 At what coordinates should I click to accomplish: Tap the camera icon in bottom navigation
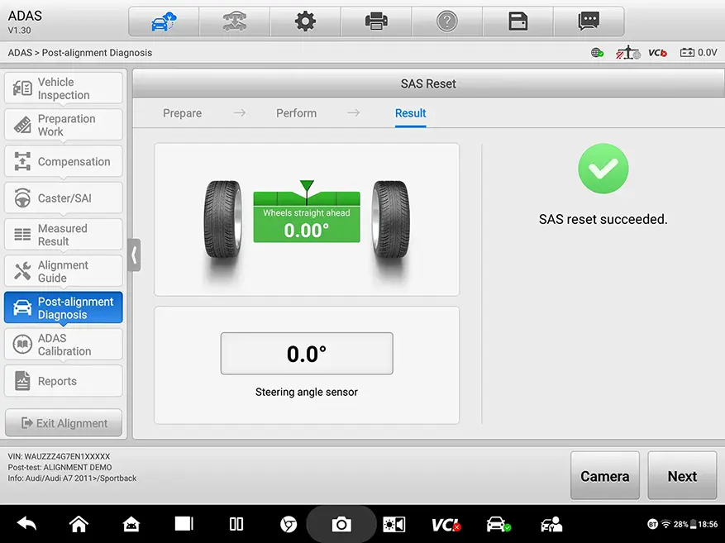(341, 523)
